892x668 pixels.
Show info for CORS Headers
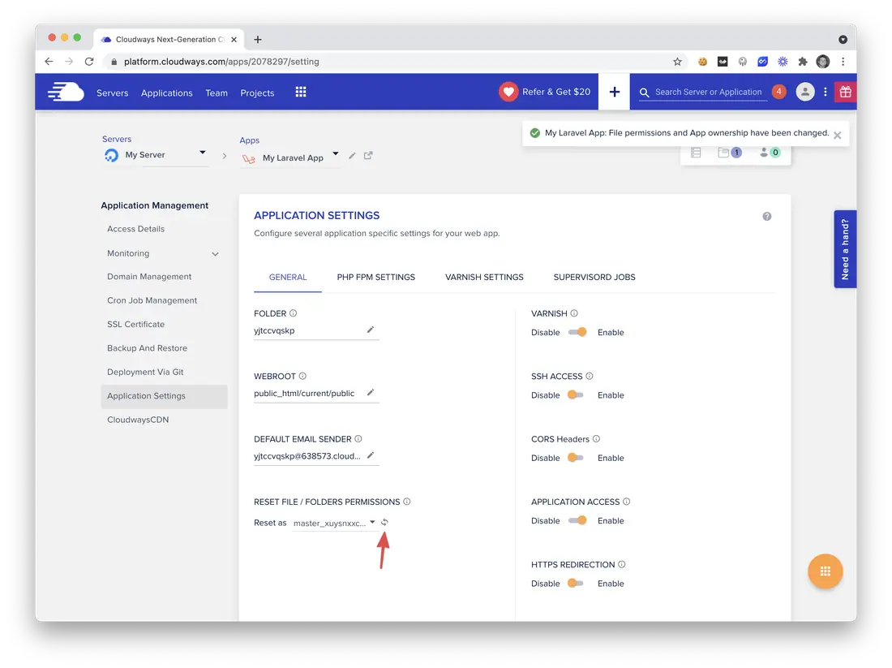[x=596, y=439]
